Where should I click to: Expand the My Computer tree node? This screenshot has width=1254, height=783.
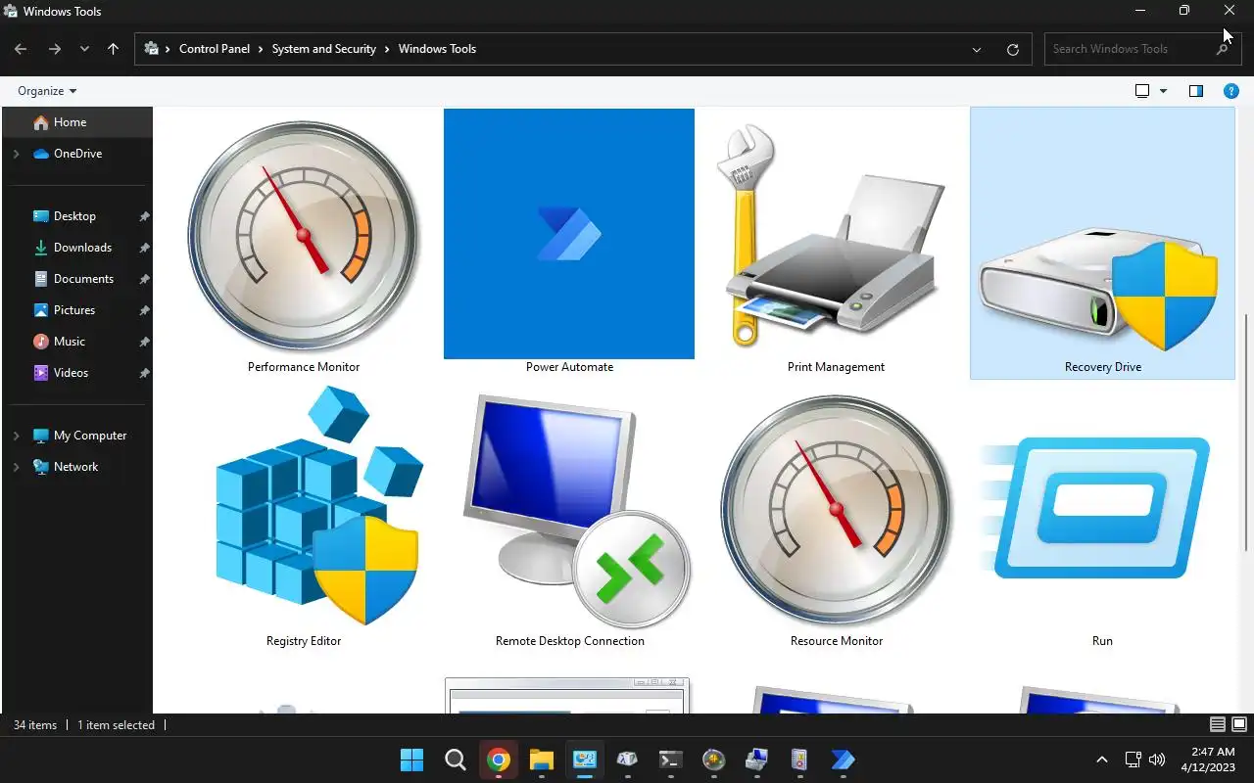16,436
